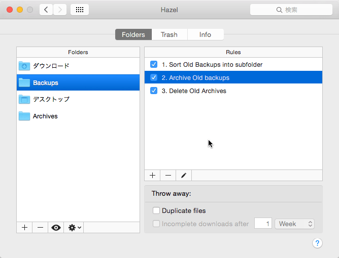339x258 pixels.
Task: Click the show all preferences grid icon
Action: click(x=80, y=10)
